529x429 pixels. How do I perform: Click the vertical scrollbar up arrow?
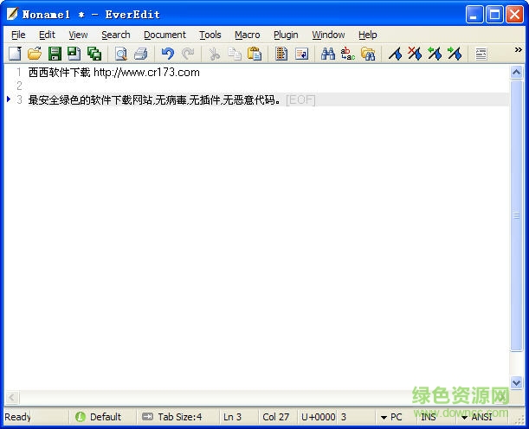coord(517,72)
